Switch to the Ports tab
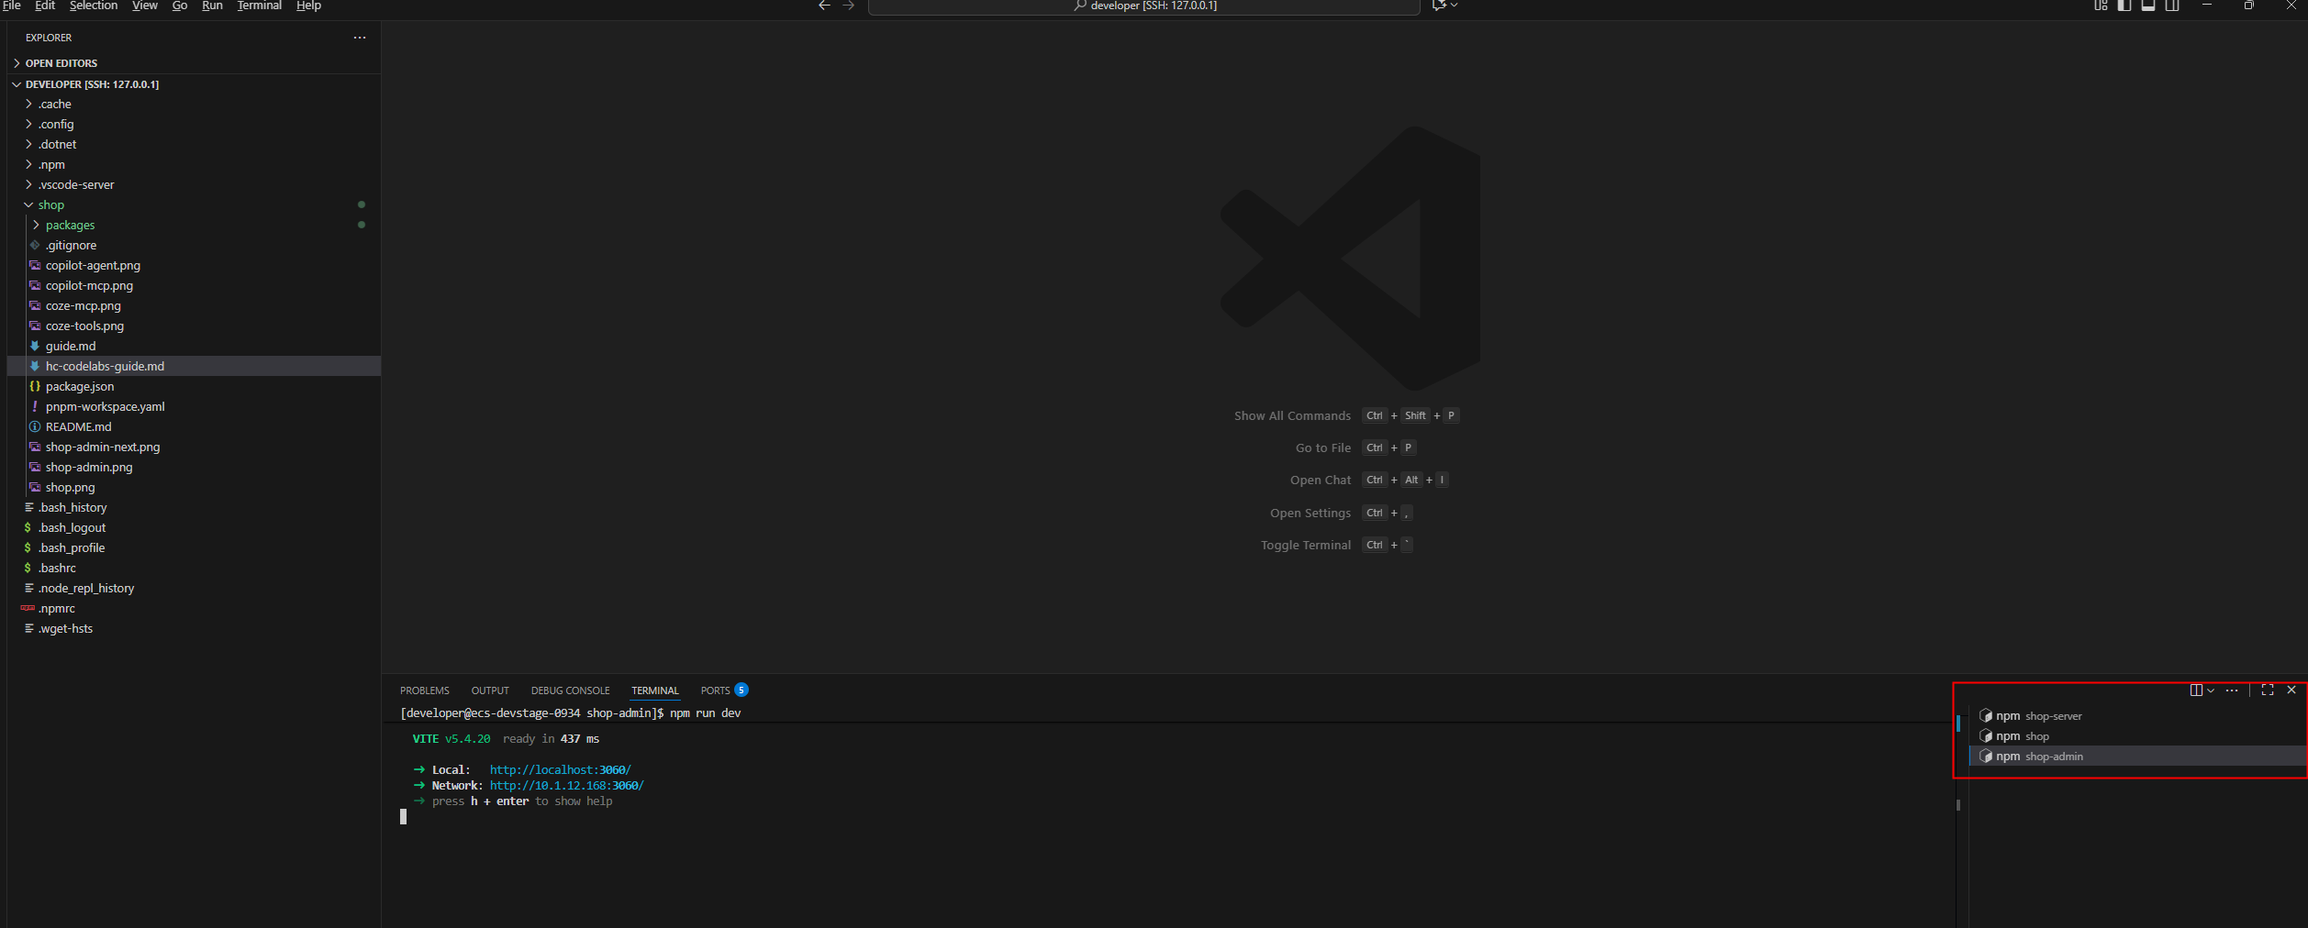The width and height of the screenshot is (2308, 928). click(715, 690)
